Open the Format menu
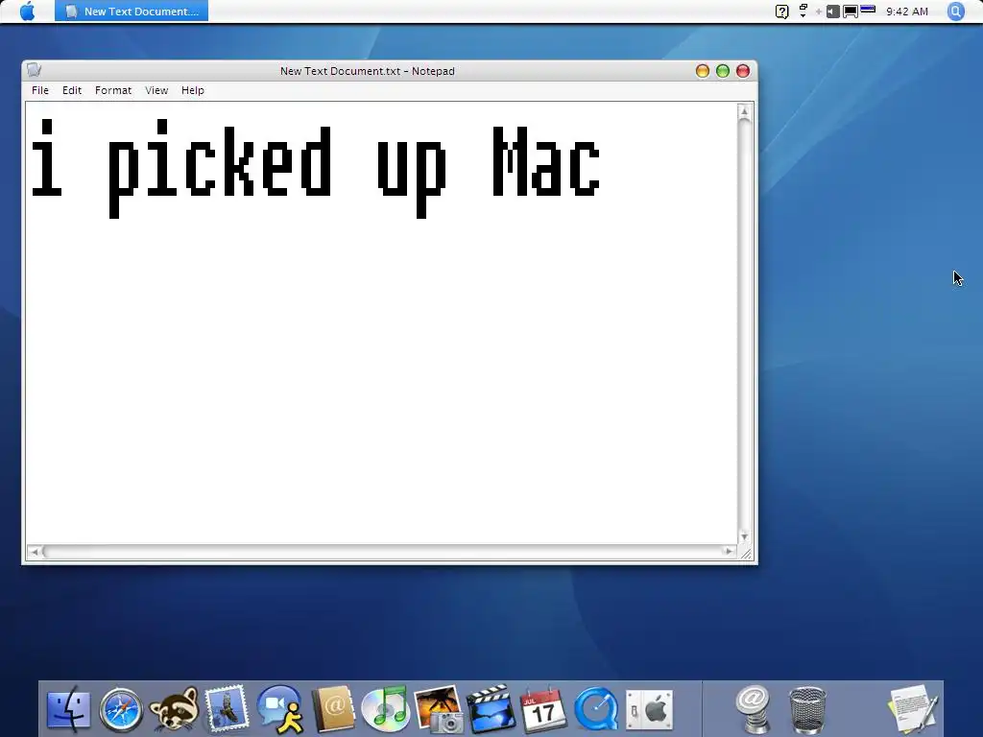 pyautogui.click(x=113, y=90)
